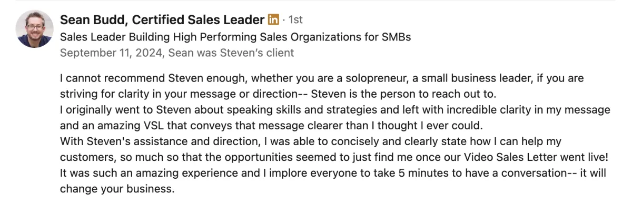Click the gold LinkedIn Premium badge icon

point(273,20)
